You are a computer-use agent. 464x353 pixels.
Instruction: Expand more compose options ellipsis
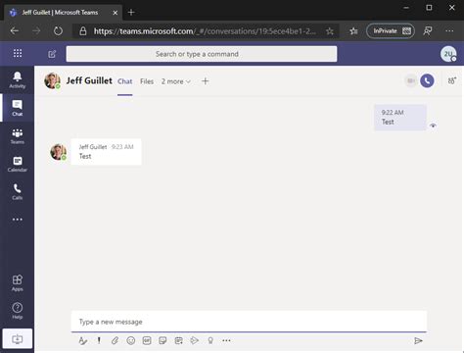[x=226, y=340]
